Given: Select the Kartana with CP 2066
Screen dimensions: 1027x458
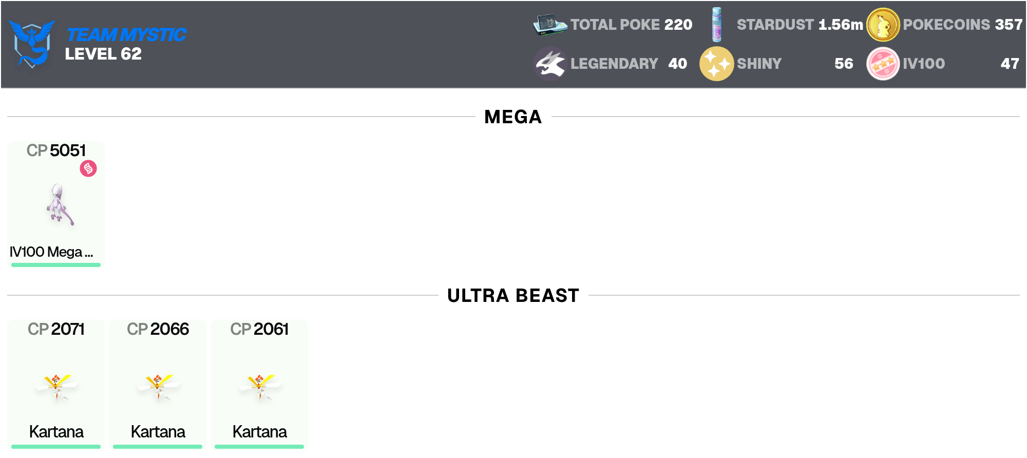Looking at the screenshot, I should (x=158, y=384).
